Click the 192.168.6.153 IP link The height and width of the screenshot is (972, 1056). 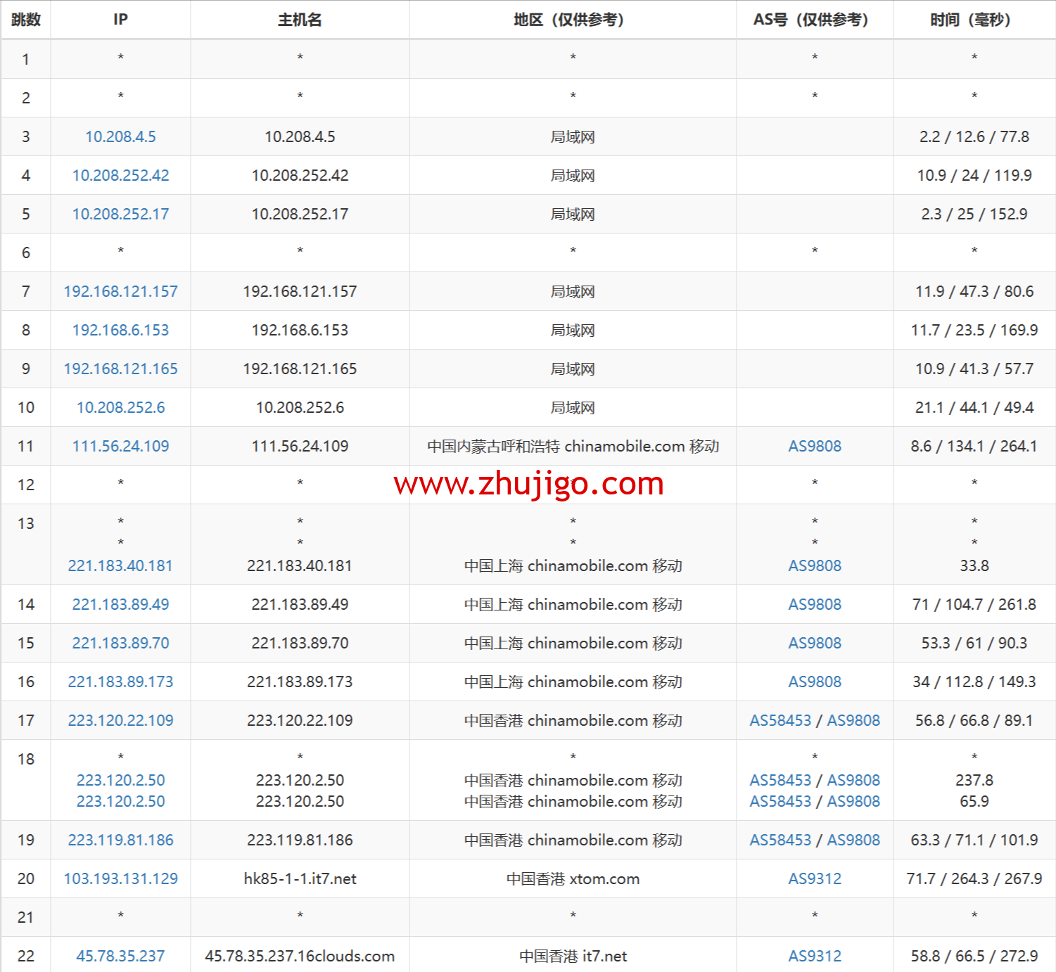click(x=120, y=331)
